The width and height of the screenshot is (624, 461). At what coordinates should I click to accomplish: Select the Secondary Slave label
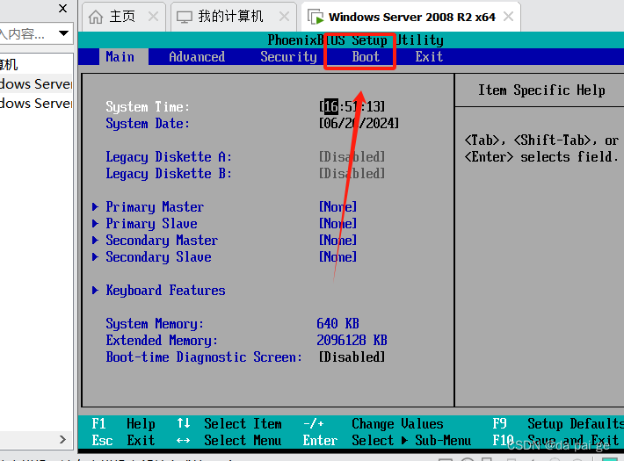(158, 257)
